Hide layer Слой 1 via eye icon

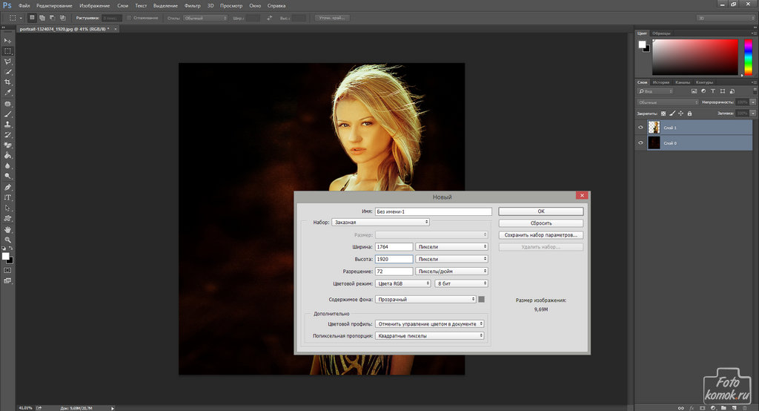click(641, 128)
